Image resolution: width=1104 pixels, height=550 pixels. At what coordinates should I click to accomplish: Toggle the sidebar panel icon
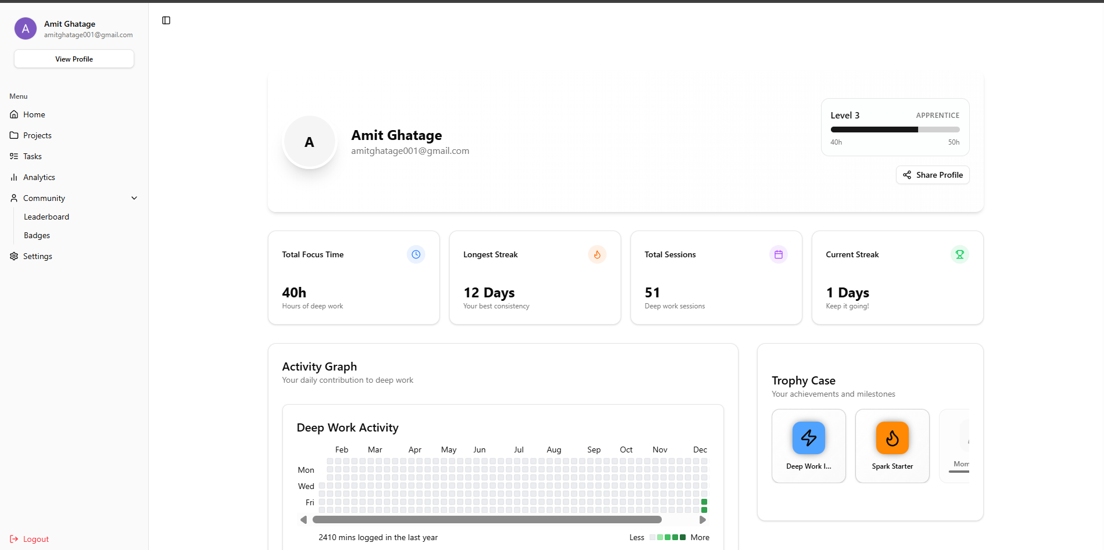pyautogui.click(x=166, y=20)
